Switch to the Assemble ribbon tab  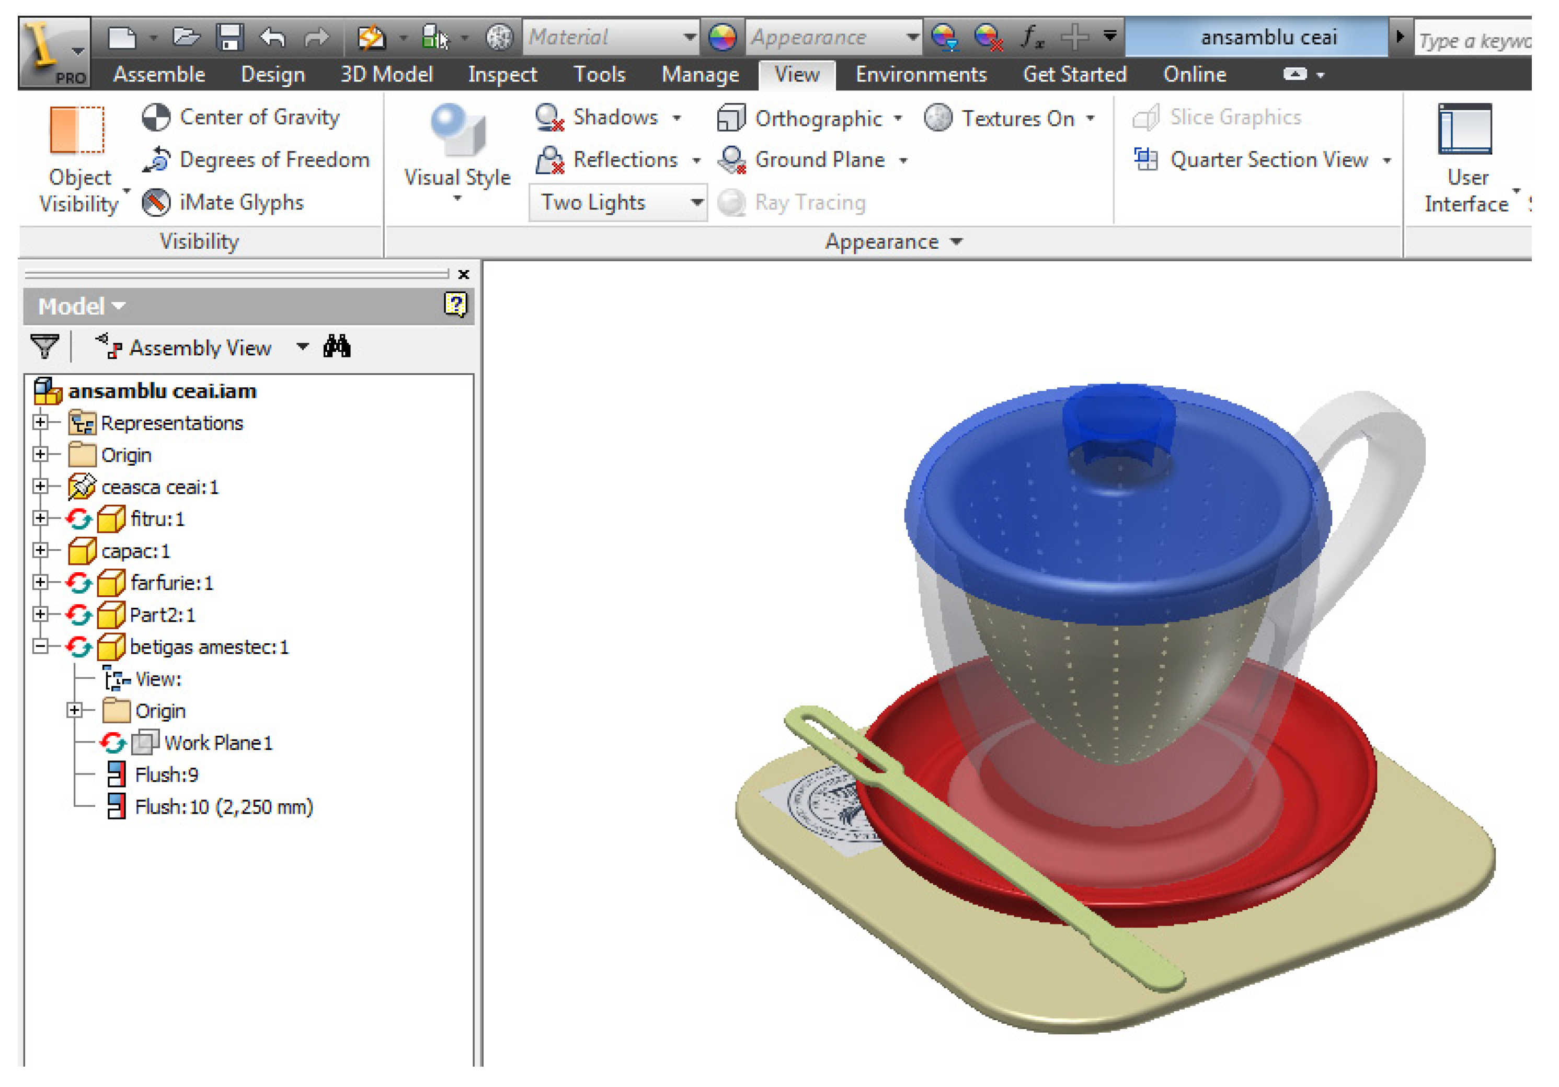(x=159, y=75)
